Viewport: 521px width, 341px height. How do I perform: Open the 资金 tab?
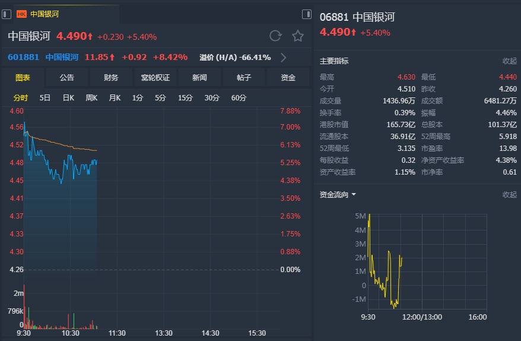288,78
